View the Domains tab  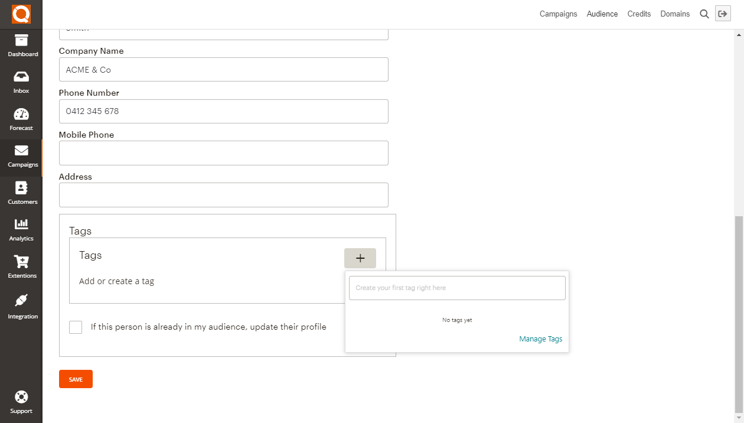(x=675, y=14)
